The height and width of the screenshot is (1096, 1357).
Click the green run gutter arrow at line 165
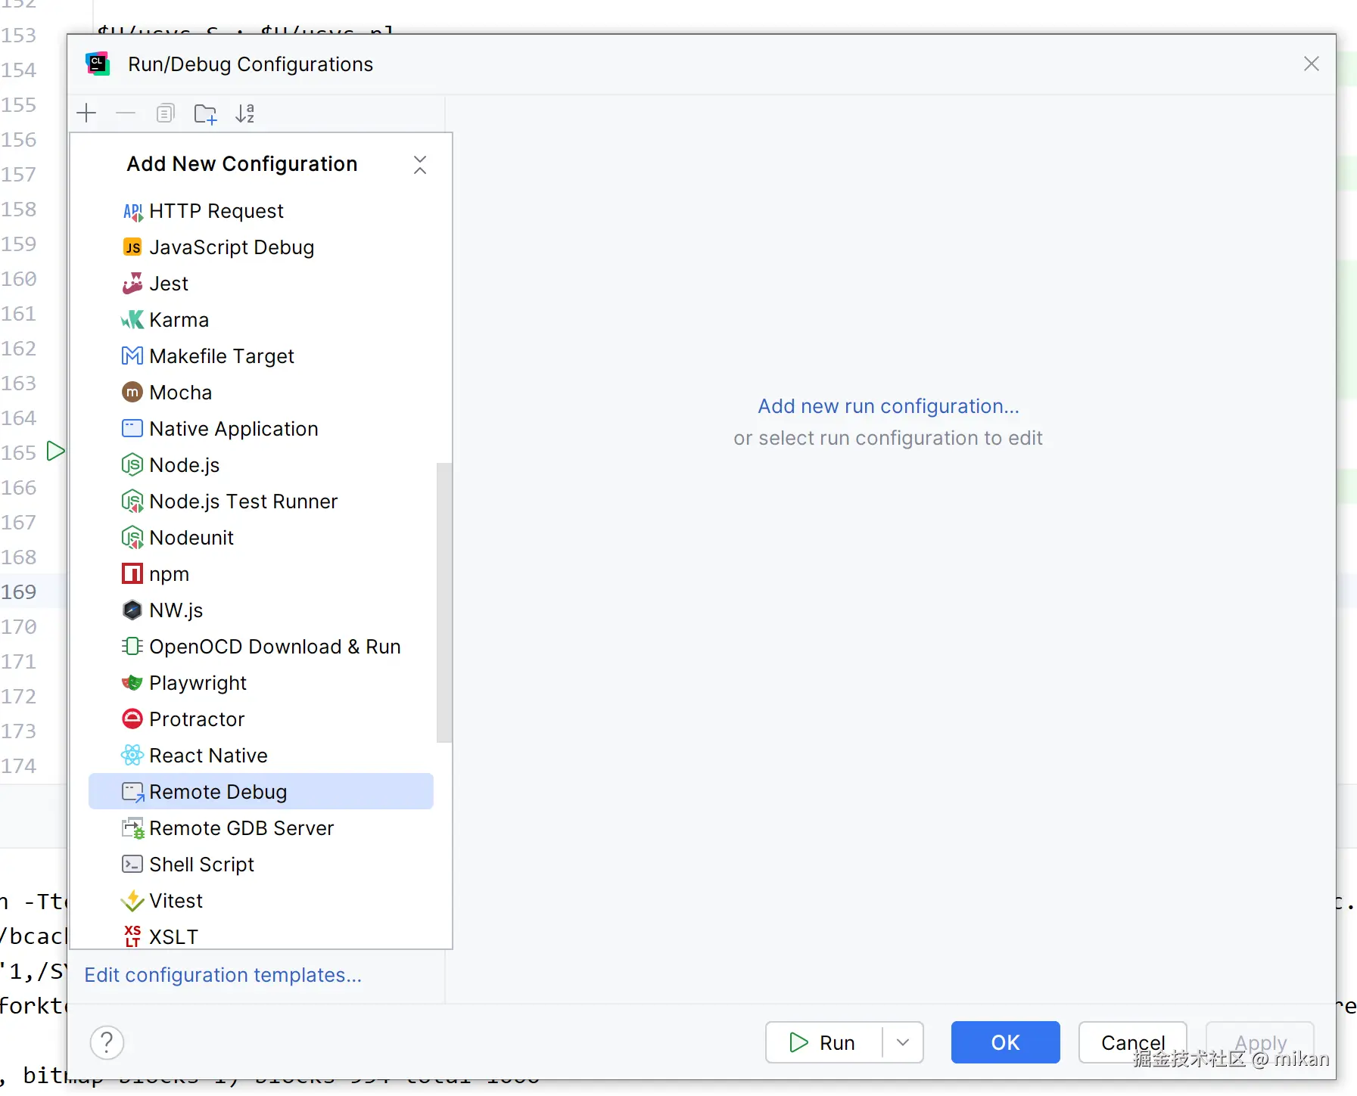point(55,452)
